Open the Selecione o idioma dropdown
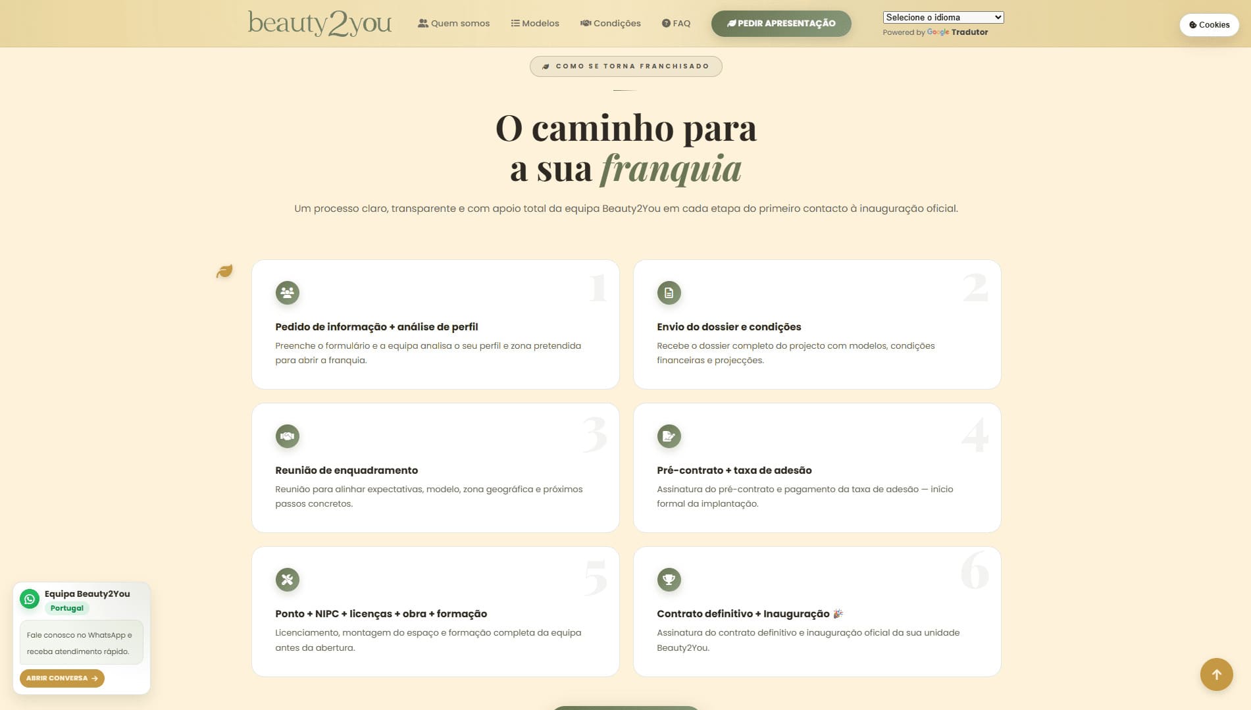1251x710 pixels. [x=942, y=18]
